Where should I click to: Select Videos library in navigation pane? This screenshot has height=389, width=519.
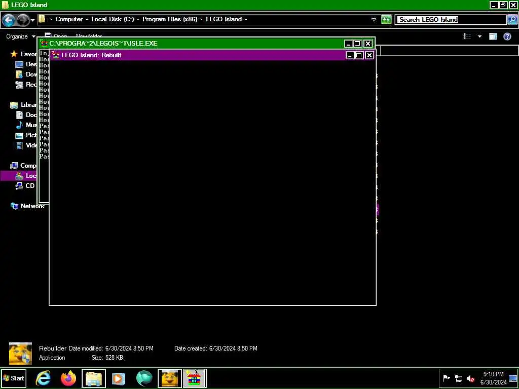[x=26, y=145]
